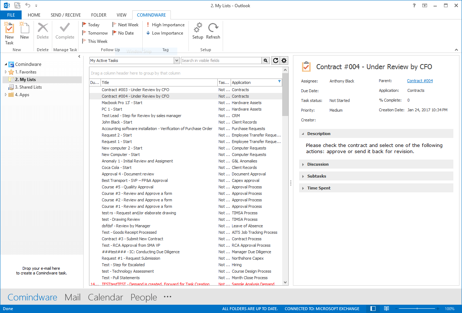
Task: Sort by the Title column header
Action: [159, 82]
